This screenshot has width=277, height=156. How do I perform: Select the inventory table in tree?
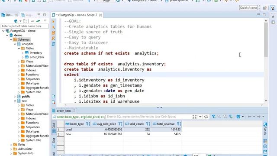coord(36,53)
